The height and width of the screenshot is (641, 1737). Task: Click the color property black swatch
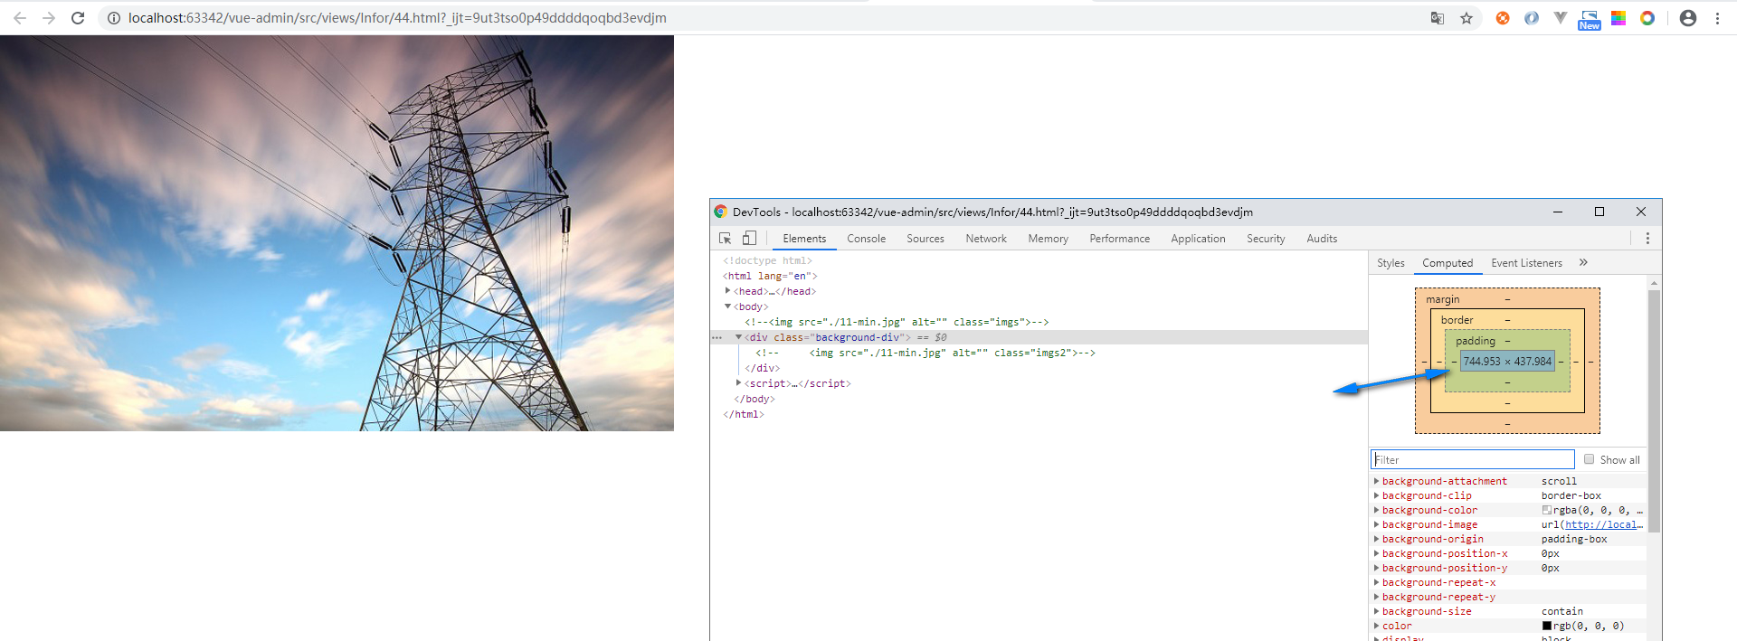1547,626
